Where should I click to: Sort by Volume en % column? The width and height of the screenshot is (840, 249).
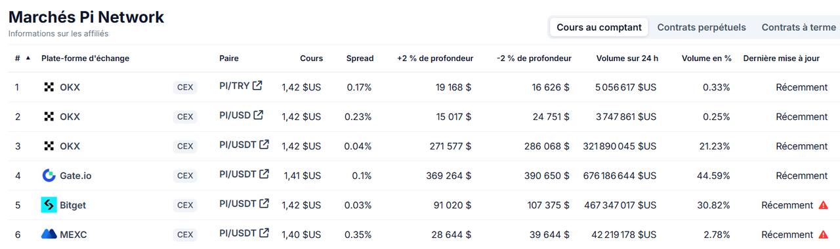click(x=706, y=58)
